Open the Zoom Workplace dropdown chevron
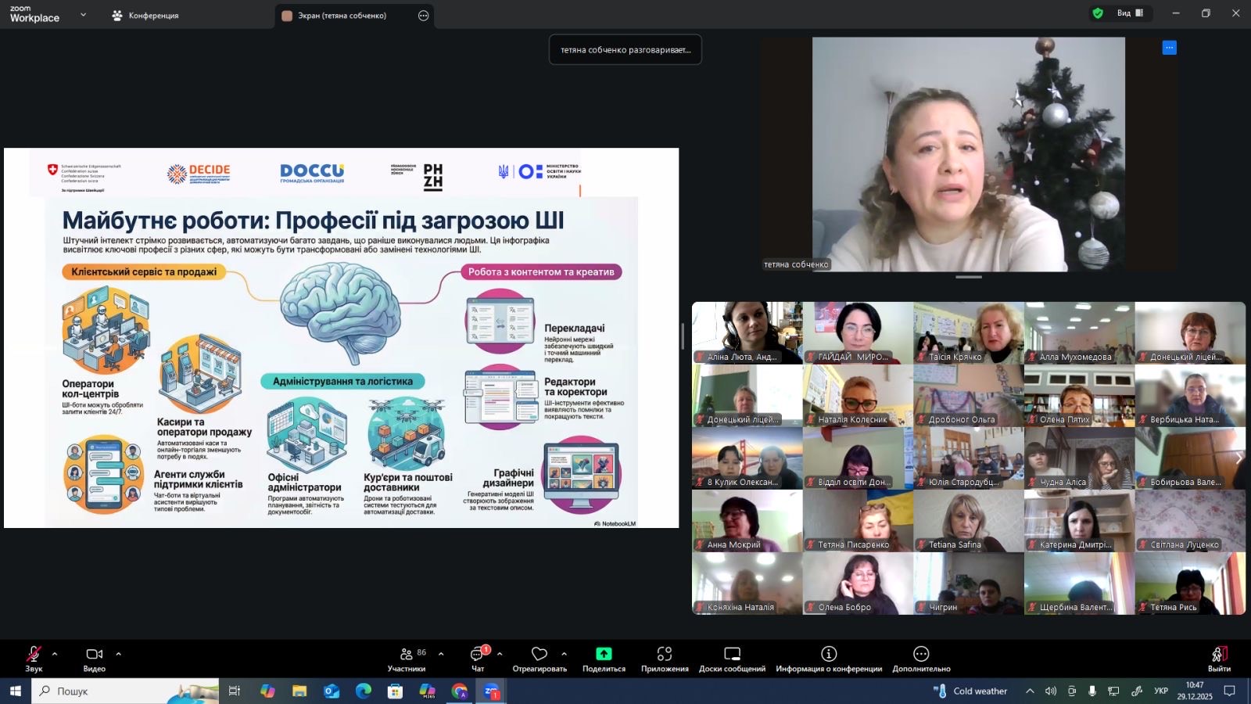The width and height of the screenshot is (1251, 704). (x=84, y=15)
